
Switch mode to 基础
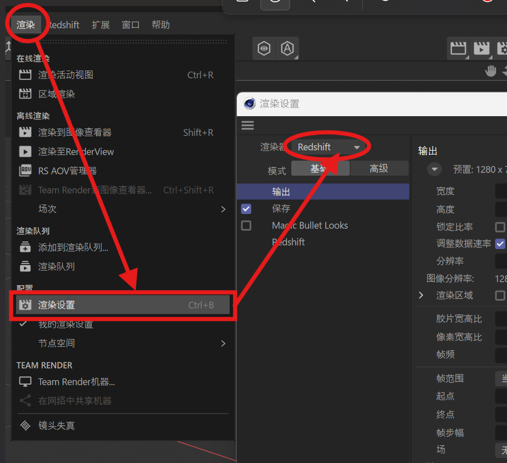coord(320,168)
